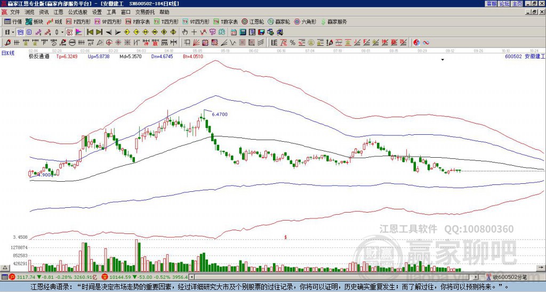Open the 江恩轮 tool
The image size is (546, 292).
pyautogui.click(x=253, y=21)
